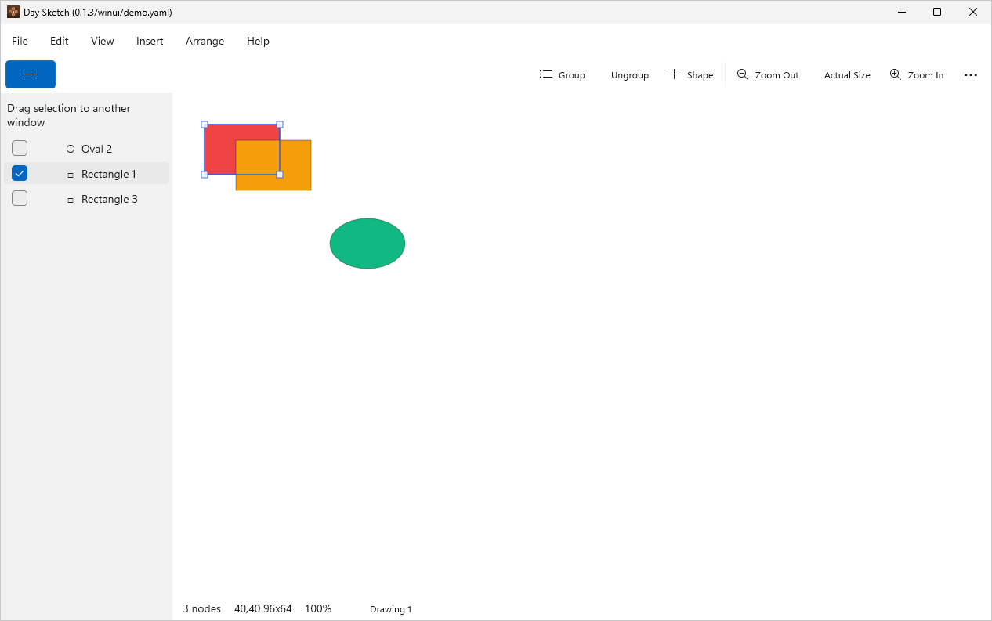Select the Rectangle 3 list row label
This screenshot has height=621, width=992.
tap(110, 199)
